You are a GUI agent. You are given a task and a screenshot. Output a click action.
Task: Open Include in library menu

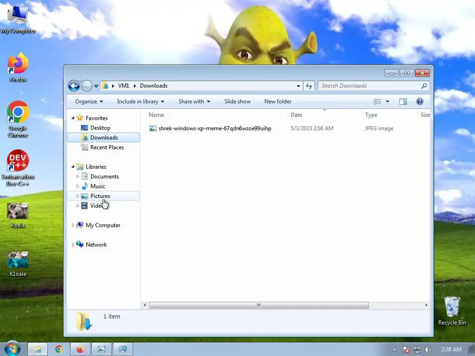click(141, 102)
